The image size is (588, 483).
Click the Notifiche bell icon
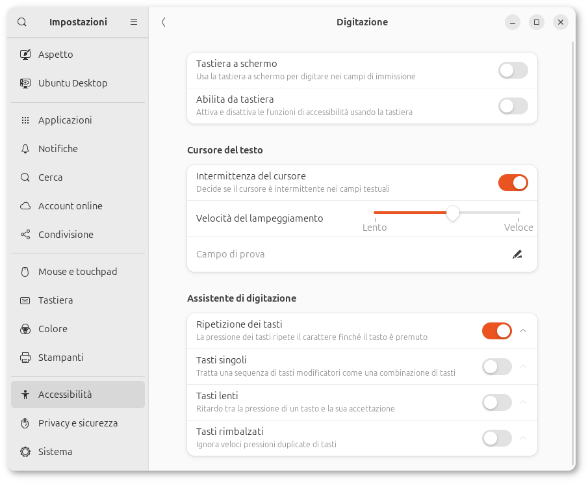(x=25, y=149)
